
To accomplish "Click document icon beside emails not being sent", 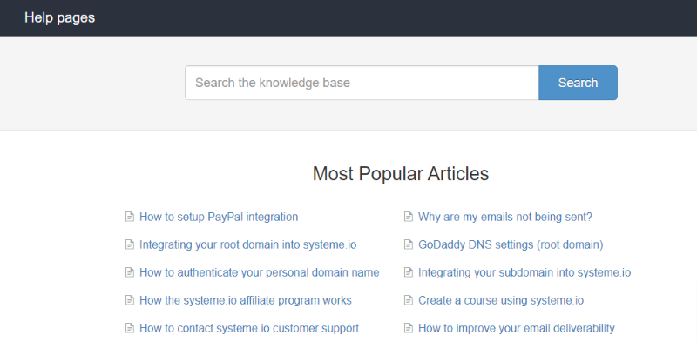I will [408, 217].
